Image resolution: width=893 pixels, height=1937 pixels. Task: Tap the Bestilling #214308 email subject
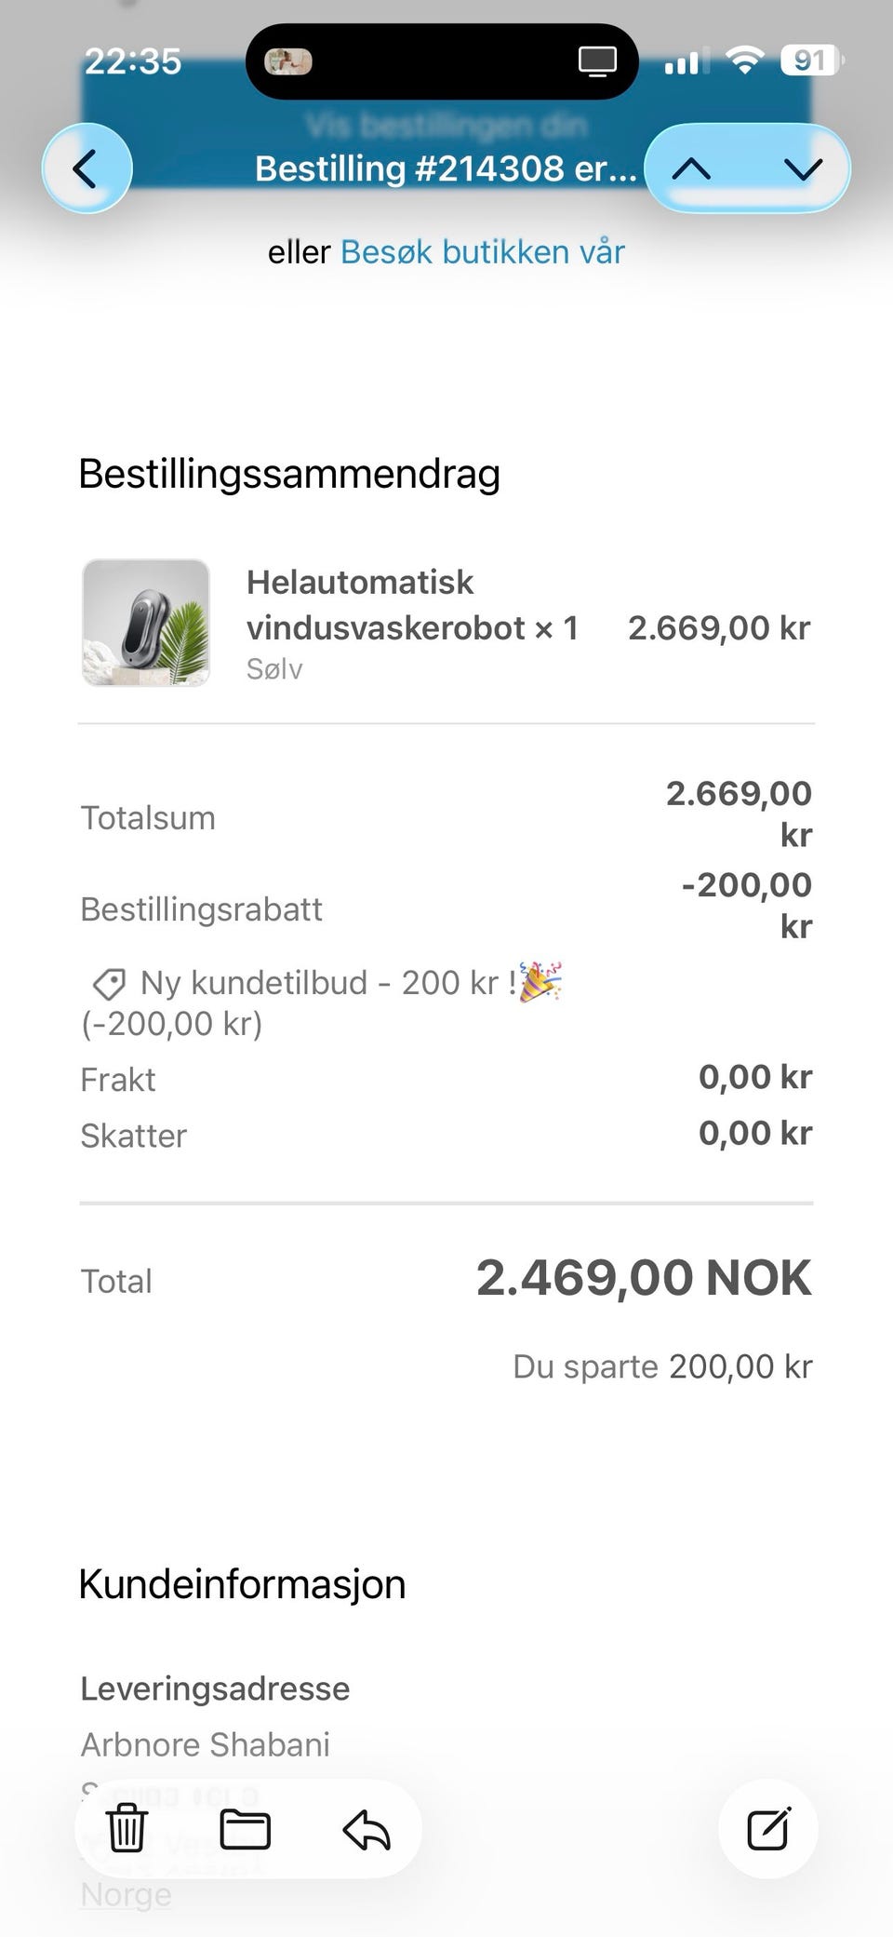(x=446, y=168)
